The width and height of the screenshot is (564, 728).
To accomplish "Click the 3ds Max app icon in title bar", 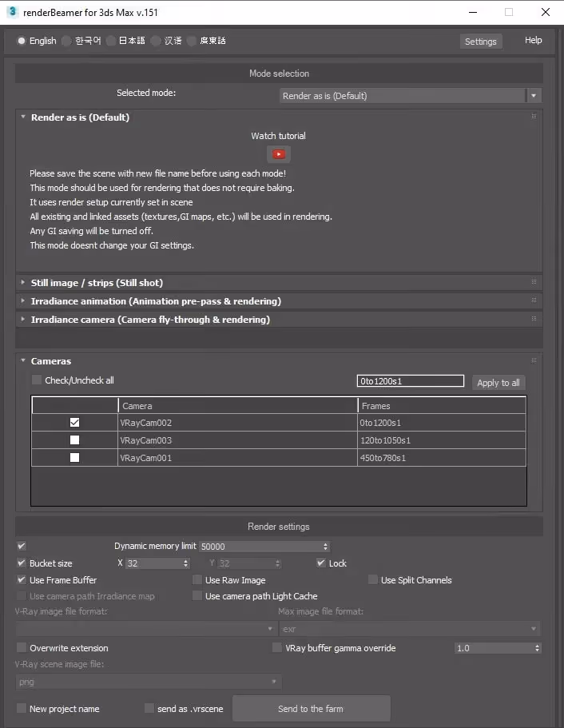I will point(13,12).
